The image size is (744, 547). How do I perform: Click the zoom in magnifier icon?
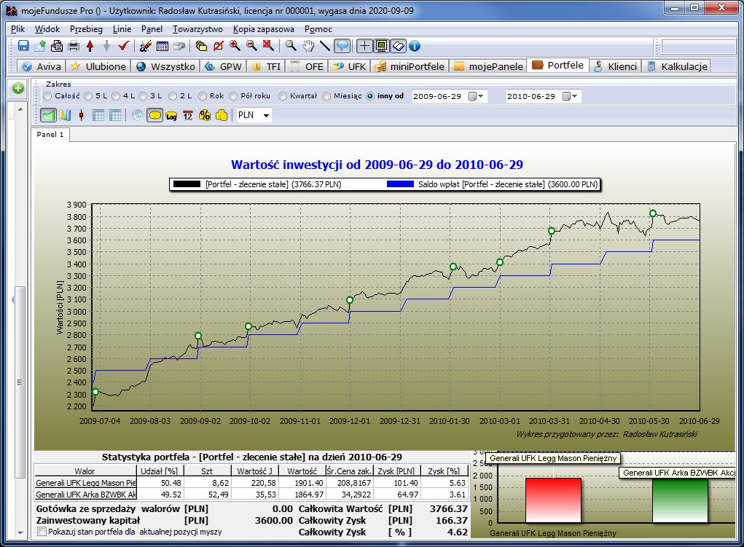[x=235, y=46]
